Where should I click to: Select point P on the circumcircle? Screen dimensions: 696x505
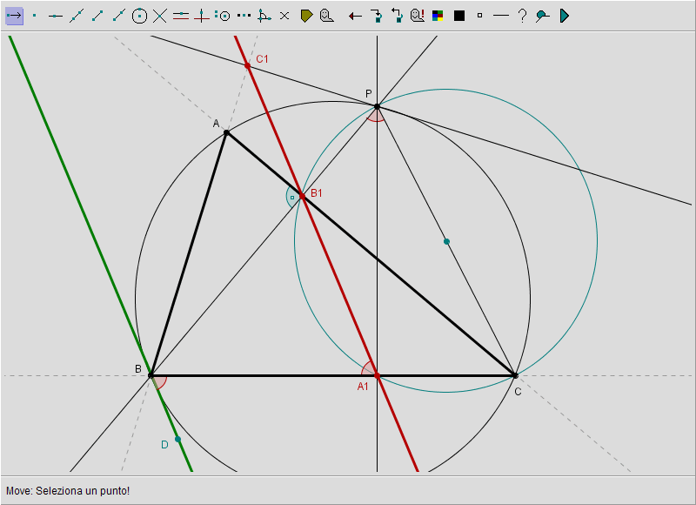377,106
